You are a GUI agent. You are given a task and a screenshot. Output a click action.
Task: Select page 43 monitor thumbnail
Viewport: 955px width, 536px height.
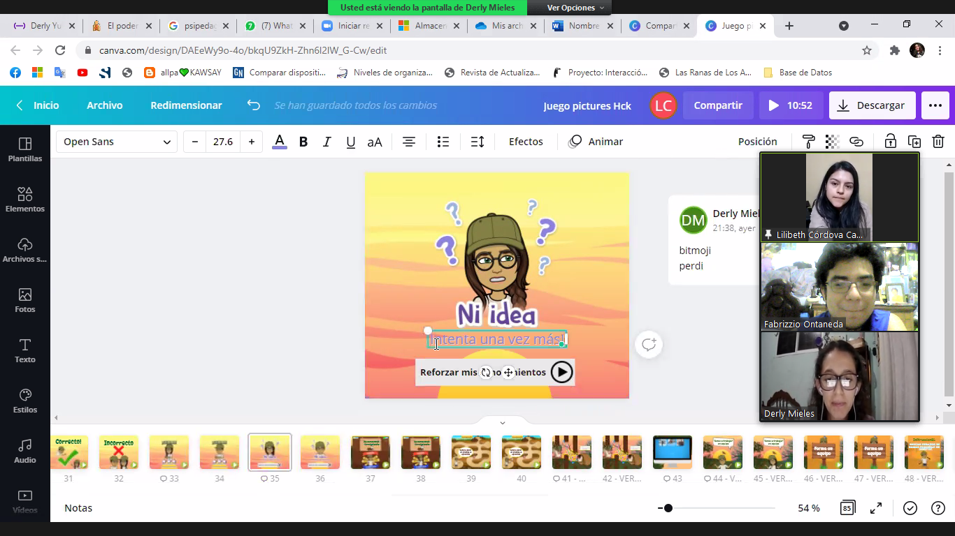coord(673,452)
